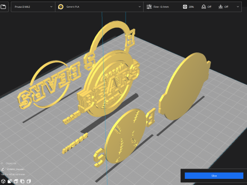The image size is (247, 185).
Task: Click the Object list label
Action: click(11, 163)
